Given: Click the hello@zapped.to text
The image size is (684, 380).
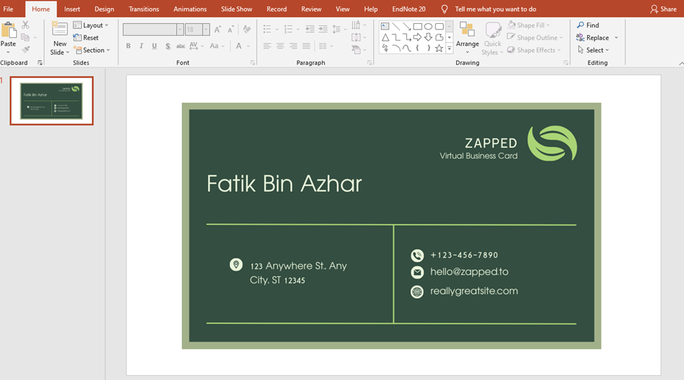Looking at the screenshot, I should click(469, 272).
